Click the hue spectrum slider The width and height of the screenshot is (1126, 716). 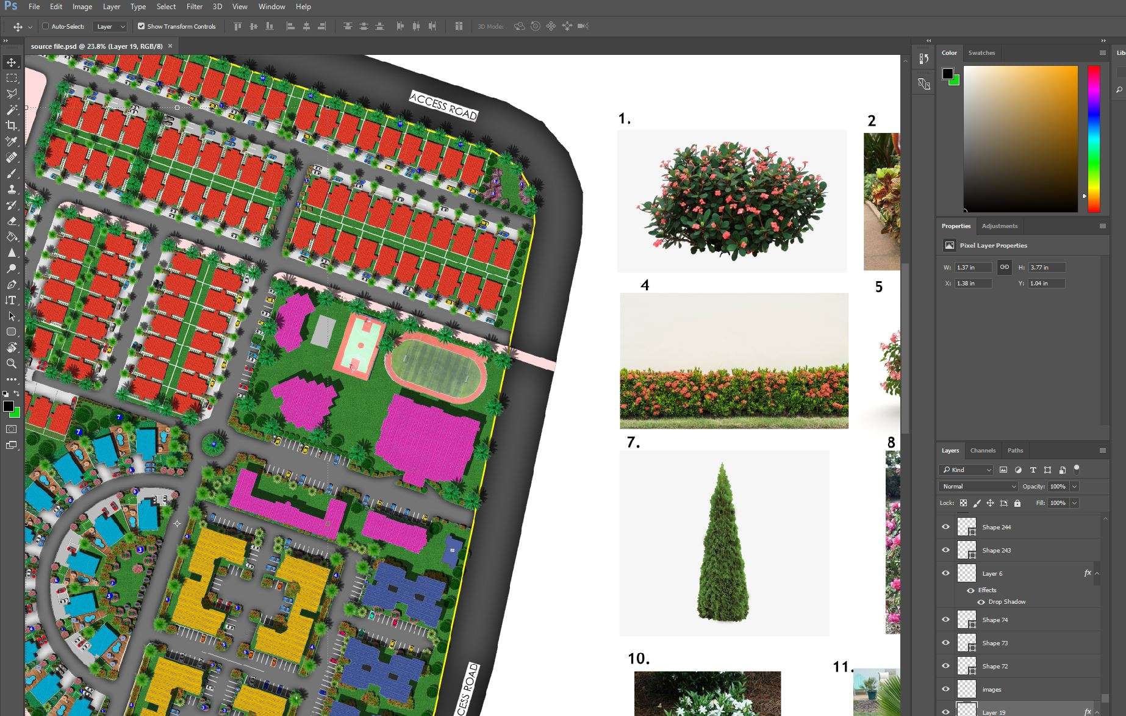[1094, 138]
